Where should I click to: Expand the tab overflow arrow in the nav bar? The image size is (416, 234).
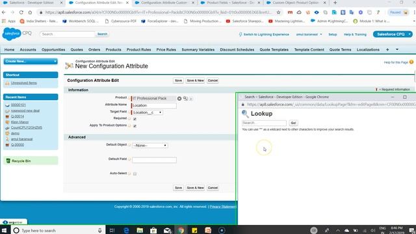pyautogui.click(x=397, y=49)
